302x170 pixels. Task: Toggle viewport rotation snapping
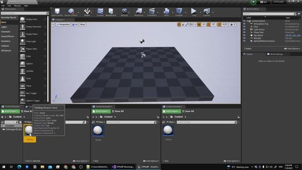209,25
